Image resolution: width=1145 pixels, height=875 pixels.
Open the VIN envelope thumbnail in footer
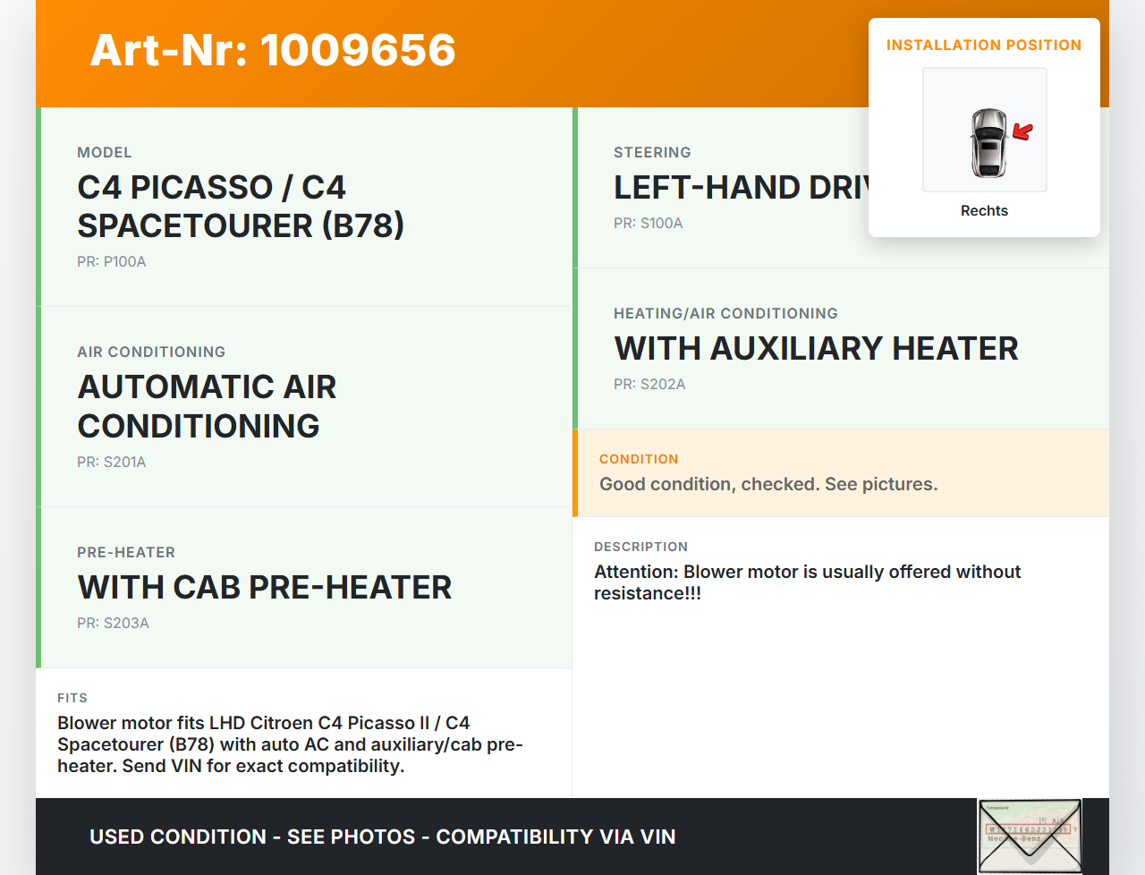(1030, 836)
